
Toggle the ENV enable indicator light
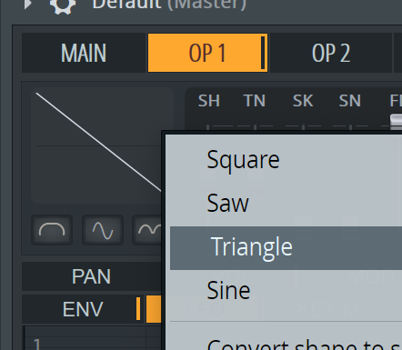138,308
